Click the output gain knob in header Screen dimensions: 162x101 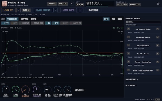coord(72,4)
